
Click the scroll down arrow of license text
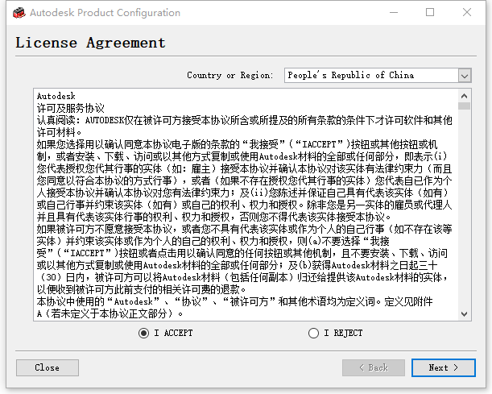(465, 314)
